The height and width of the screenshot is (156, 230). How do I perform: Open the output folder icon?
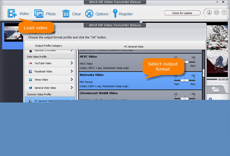(216, 90)
